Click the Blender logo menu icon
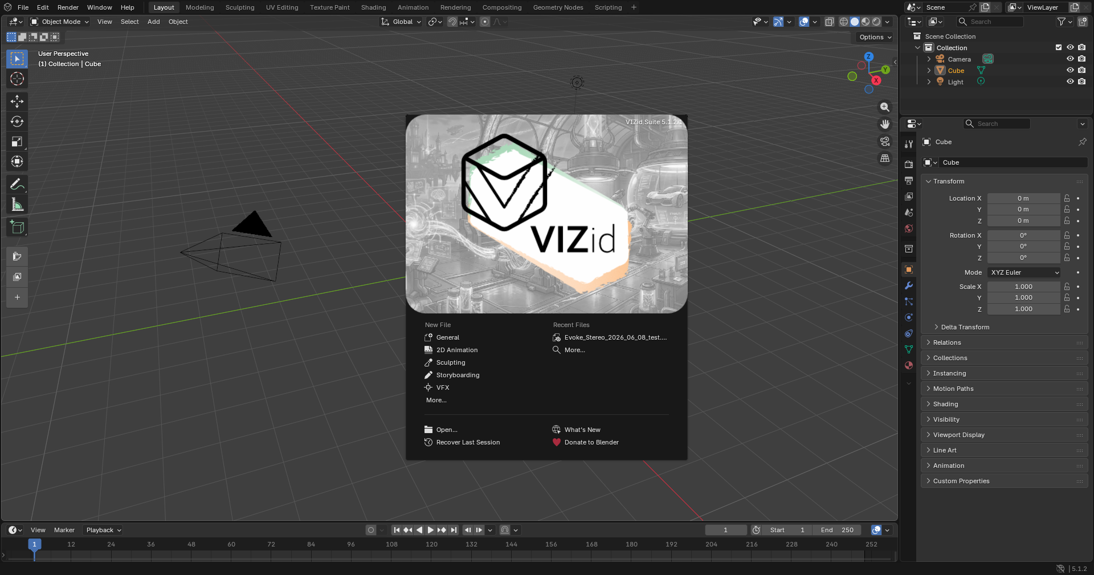 [7, 7]
